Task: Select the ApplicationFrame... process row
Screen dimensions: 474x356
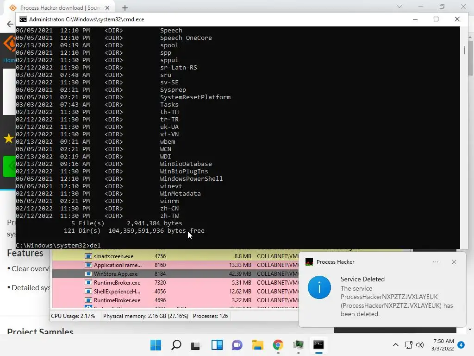Action: click(x=175, y=265)
